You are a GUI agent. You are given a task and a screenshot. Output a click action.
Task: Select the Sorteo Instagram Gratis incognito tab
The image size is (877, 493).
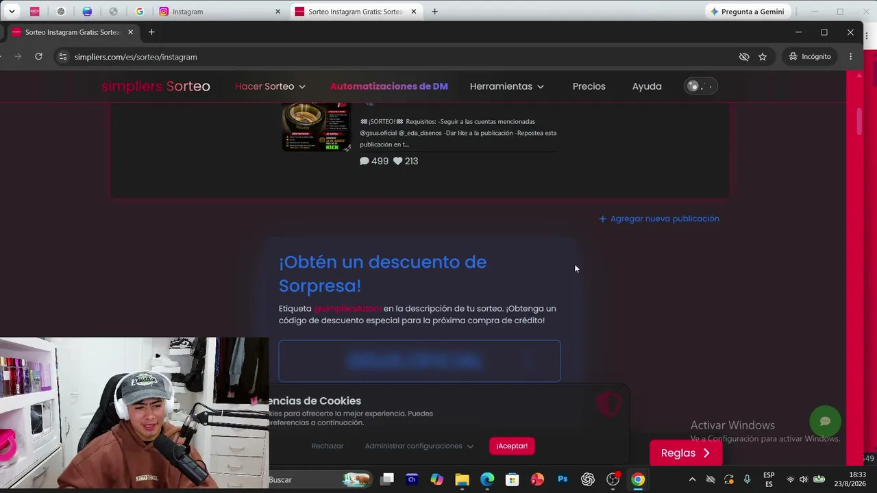click(72, 32)
